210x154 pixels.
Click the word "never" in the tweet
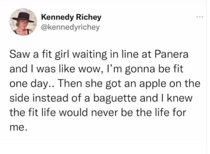(x=113, y=113)
